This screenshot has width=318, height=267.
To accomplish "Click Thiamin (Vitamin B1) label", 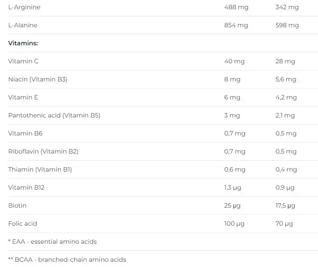I will [40, 170].
